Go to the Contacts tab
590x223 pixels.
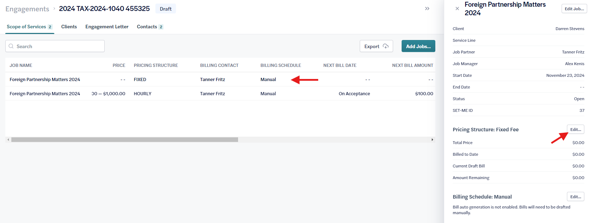point(150,27)
